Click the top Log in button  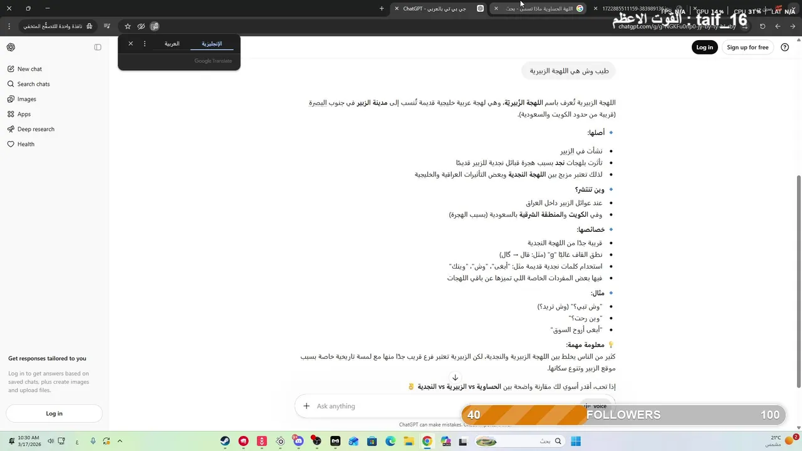point(704,48)
